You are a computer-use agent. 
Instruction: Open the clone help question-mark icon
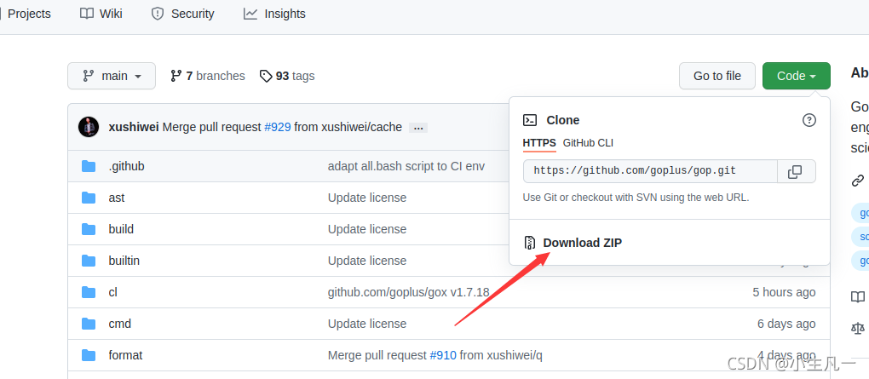pyautogui.click(x=809, y=120)
